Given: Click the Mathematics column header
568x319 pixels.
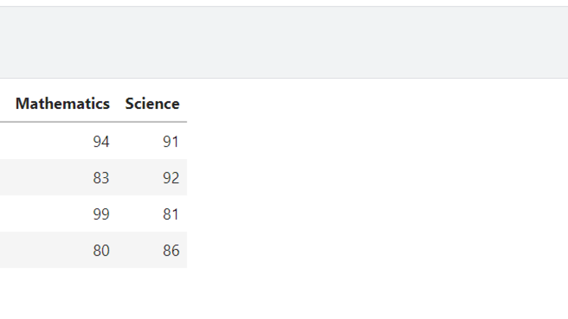Looking at the screenshot, I should pyautogui.click(x=63, y=103).
